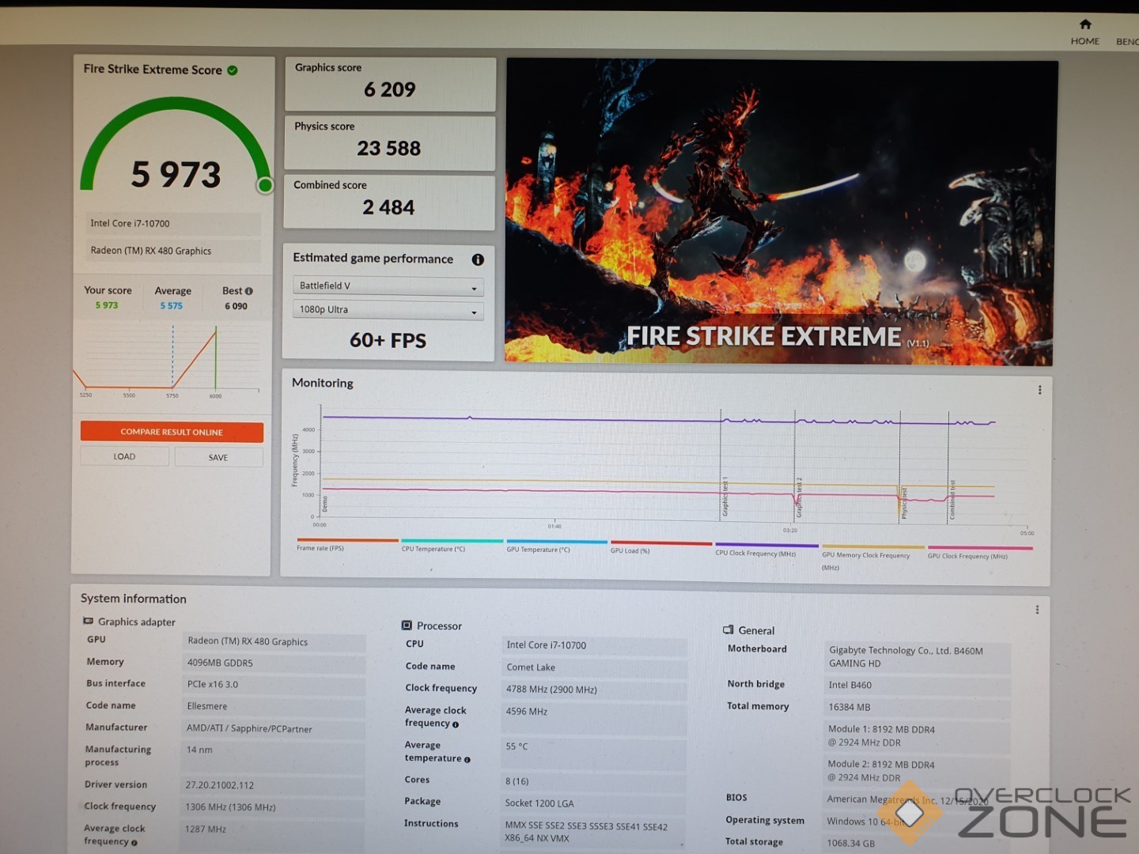Click the Save button

(x=218, y=457)
